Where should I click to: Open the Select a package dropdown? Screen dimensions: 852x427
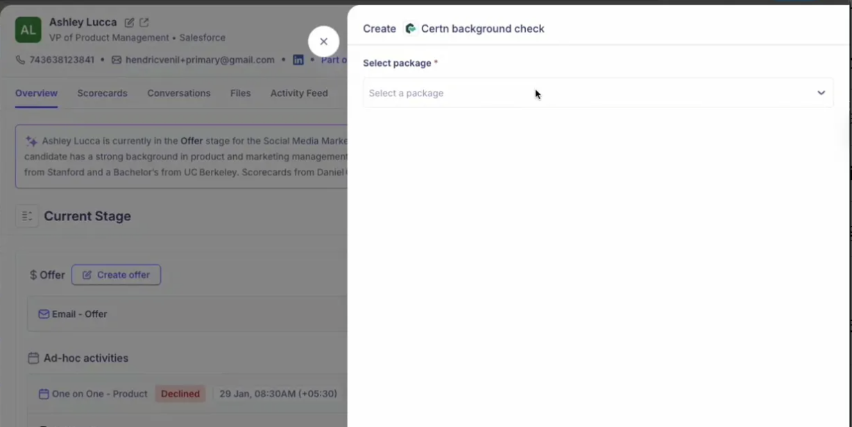click(x=598, y=93)
